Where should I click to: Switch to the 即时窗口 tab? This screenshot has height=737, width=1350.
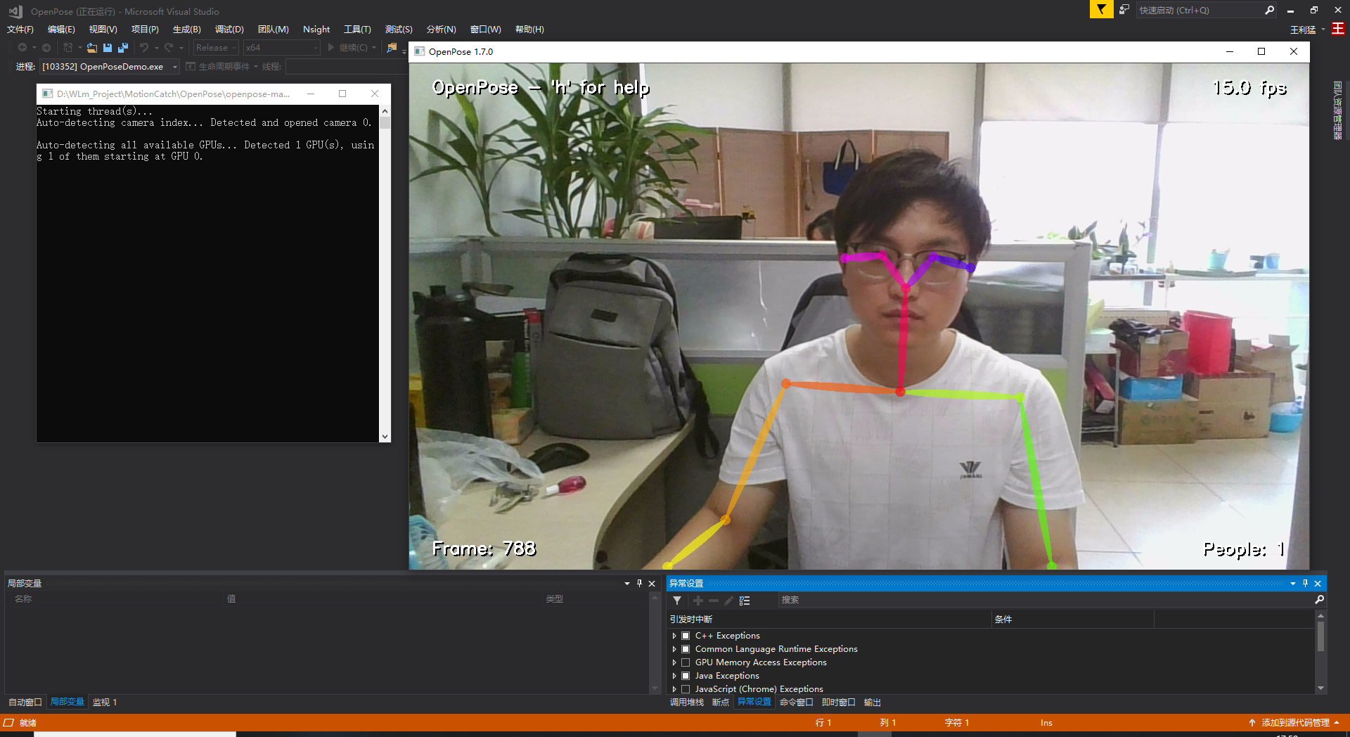[839, 703]
